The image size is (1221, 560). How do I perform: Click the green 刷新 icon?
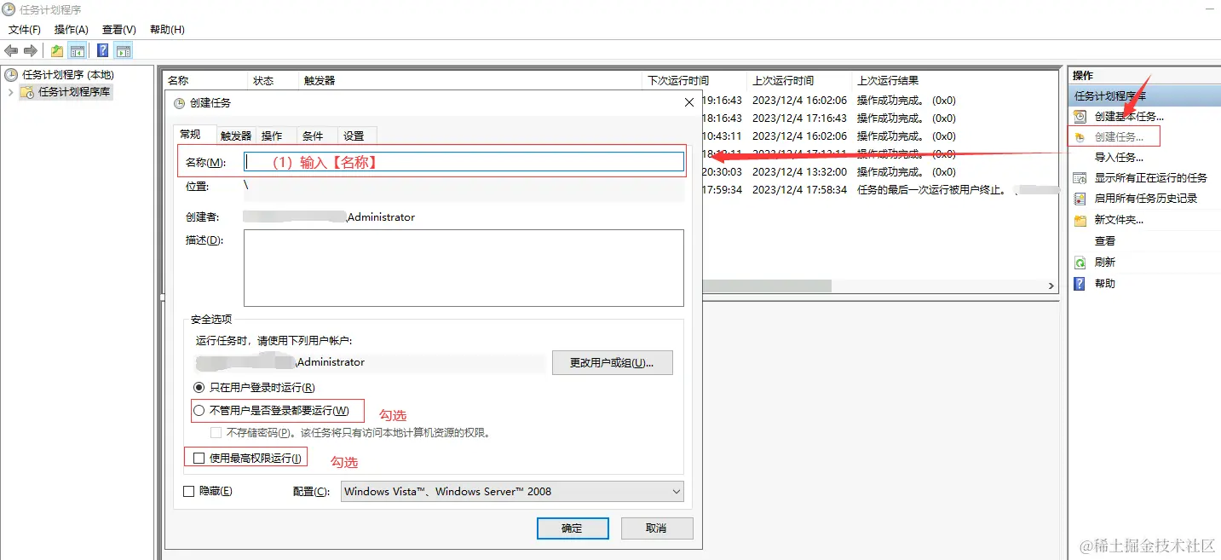pyautogui.click(x=1080, y=263)
